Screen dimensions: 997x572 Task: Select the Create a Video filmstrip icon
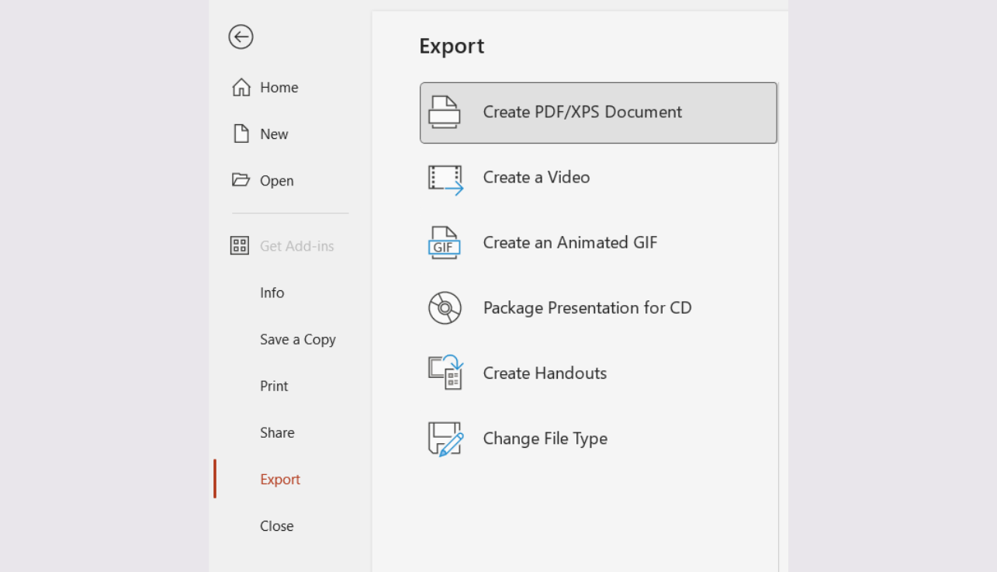tap(445, 178)
